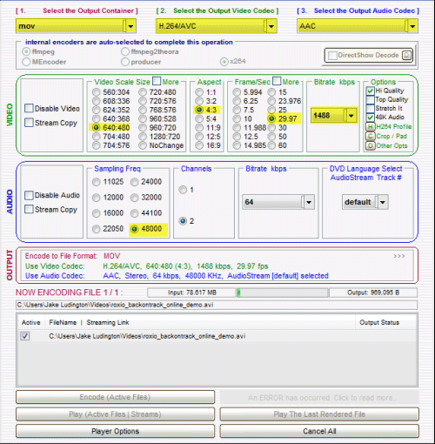The height and width of the screenshot is (444, 435).
Task: Expand the Output Container mov dropdown
Action: tap(130, 26)
